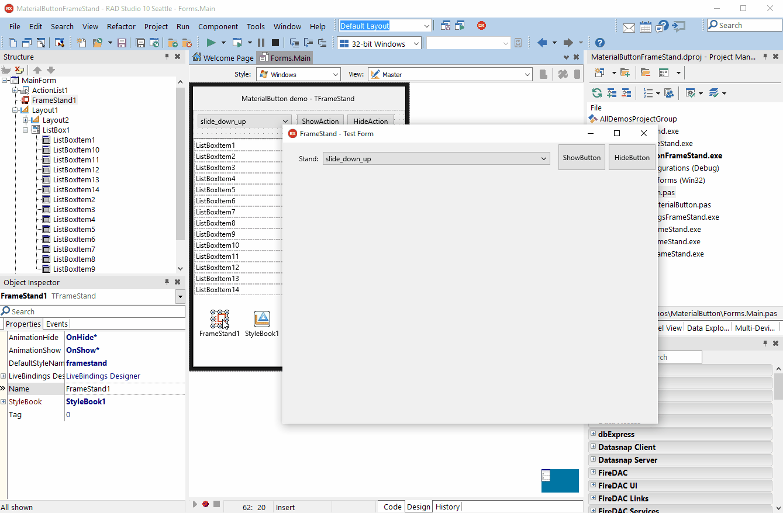The width and height of the screenshot is (783, 513).
Task: Select ListBoxItem7 on the designer form list
Action: (x=239, y=212)
